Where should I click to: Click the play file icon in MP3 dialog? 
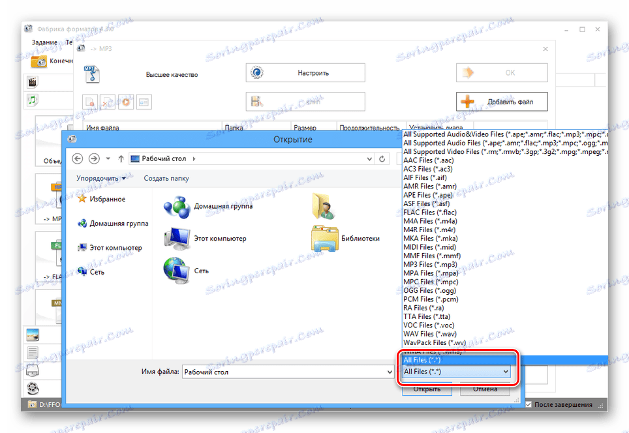click(126, 102)
